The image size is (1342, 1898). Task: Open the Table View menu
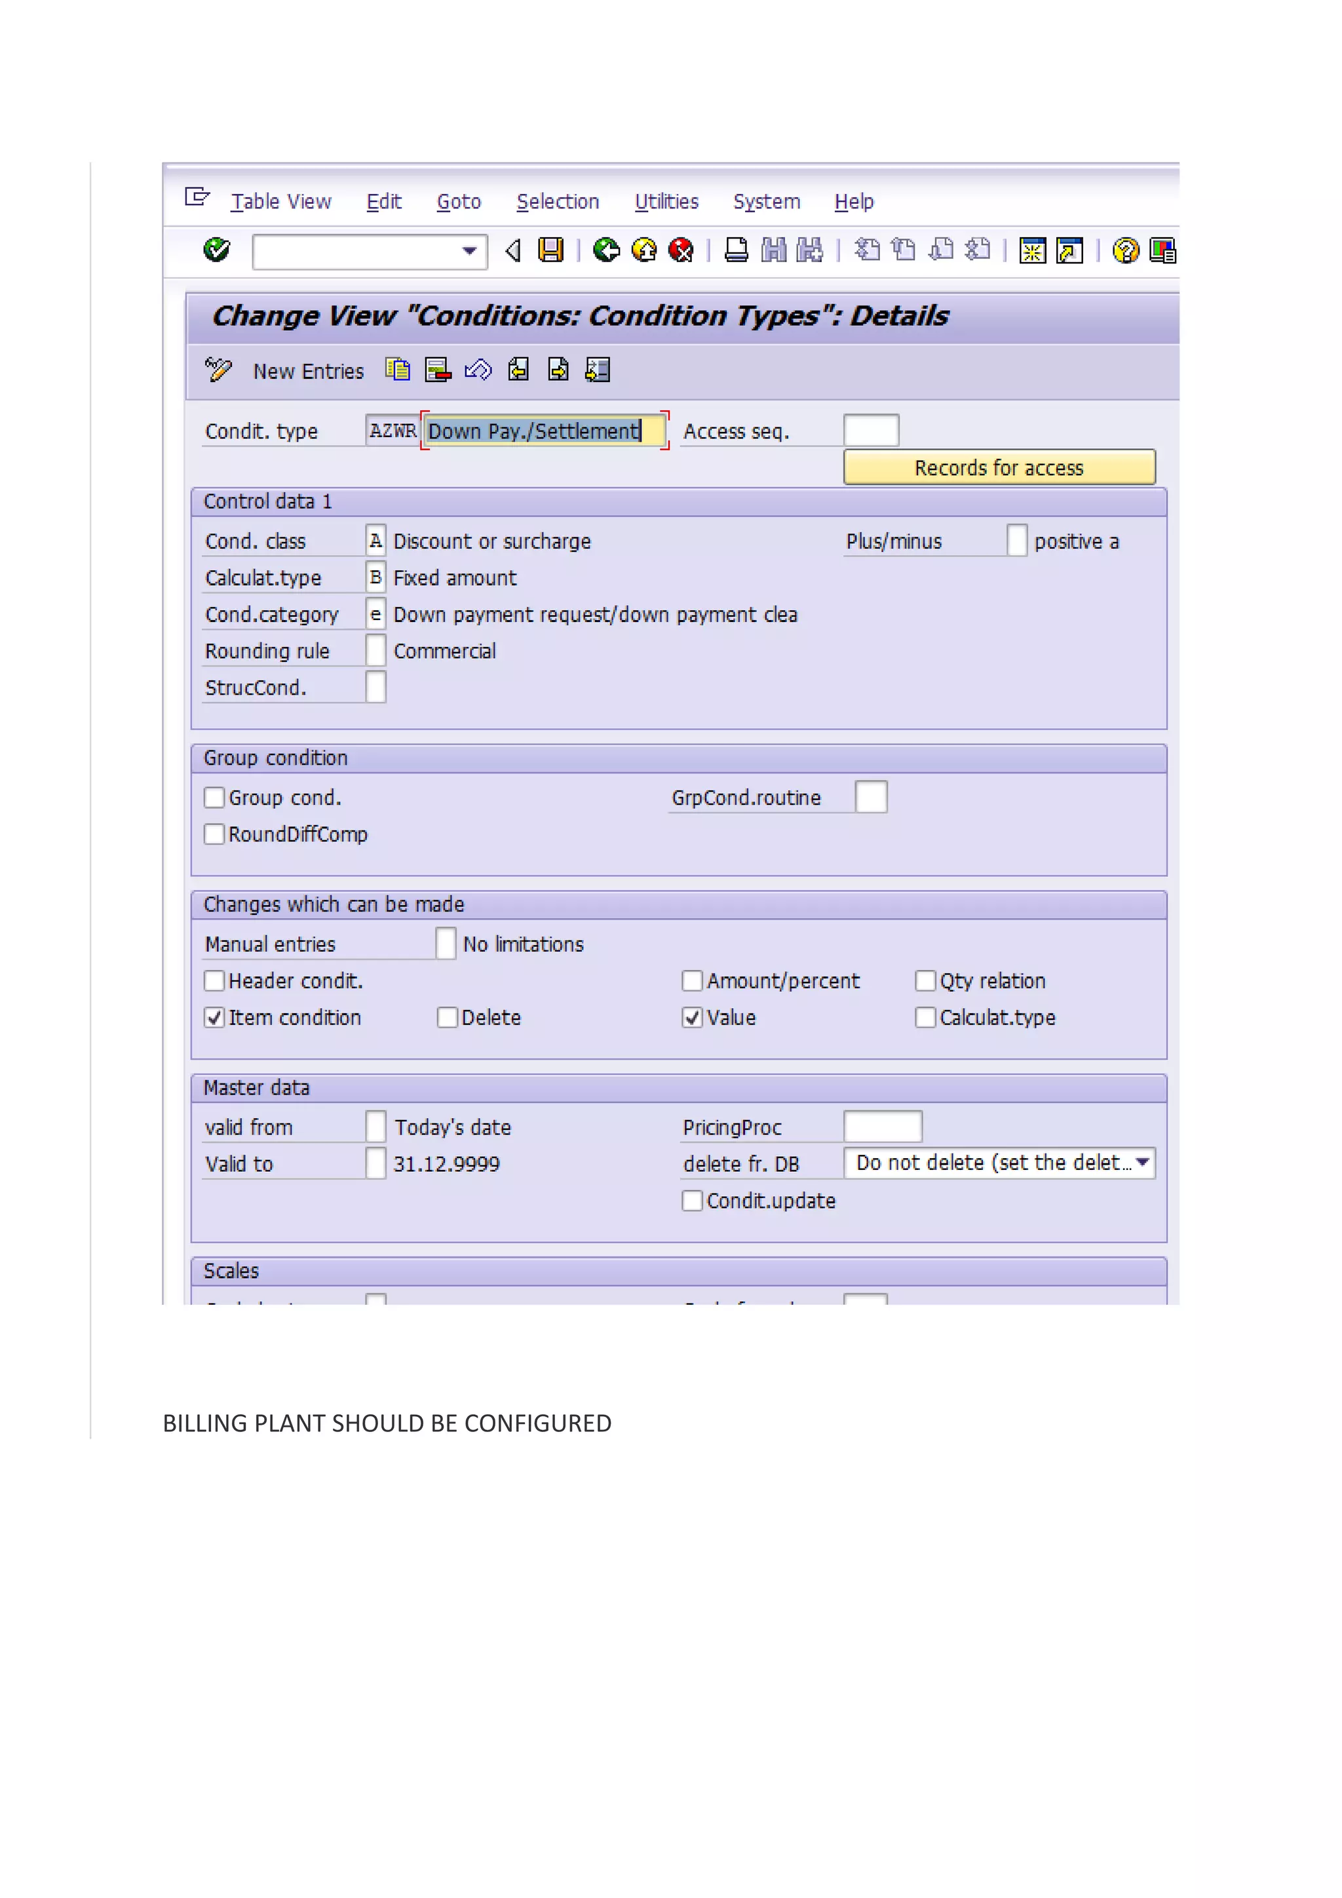[281, 202]
